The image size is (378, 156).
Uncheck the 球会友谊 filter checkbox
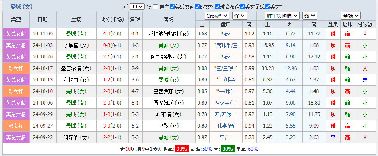(x=217, y=7)
